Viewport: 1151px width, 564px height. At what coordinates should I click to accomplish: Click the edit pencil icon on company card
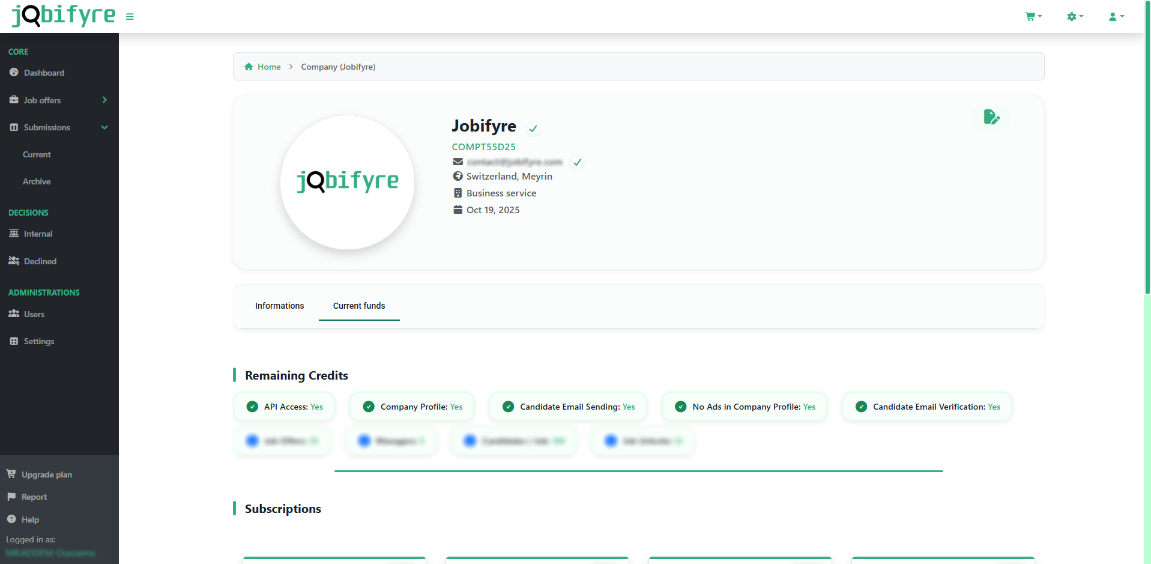992,117
